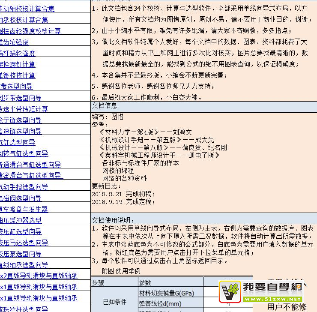Open the 滚子链选型向导 link
Image resolution: width=317 pixels, height=312 pixels.
21,120
